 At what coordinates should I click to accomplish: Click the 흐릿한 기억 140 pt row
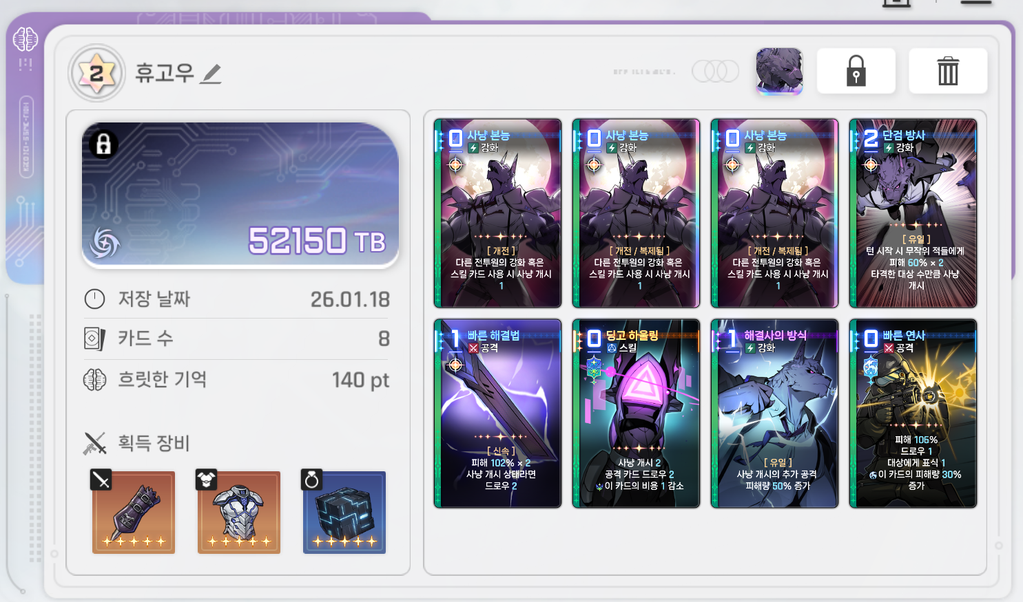click(x=236, y=380)
